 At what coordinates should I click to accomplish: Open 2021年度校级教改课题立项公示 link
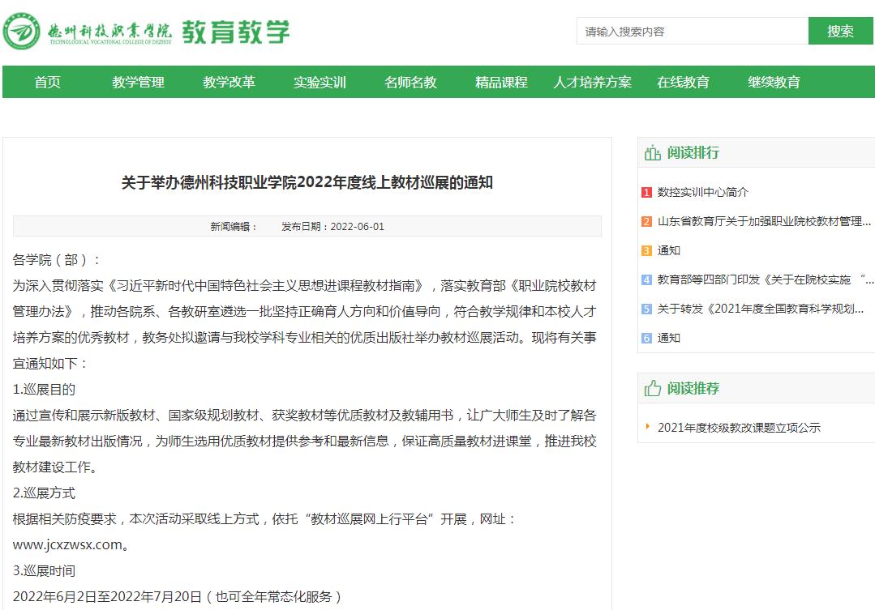739,428
